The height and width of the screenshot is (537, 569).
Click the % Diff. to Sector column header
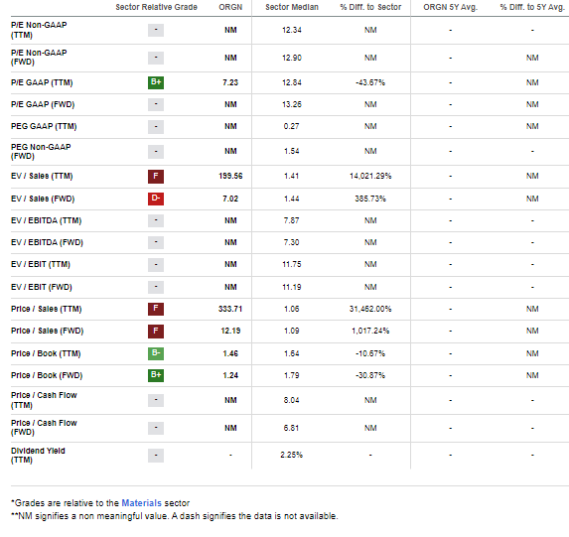coord(370,7)
